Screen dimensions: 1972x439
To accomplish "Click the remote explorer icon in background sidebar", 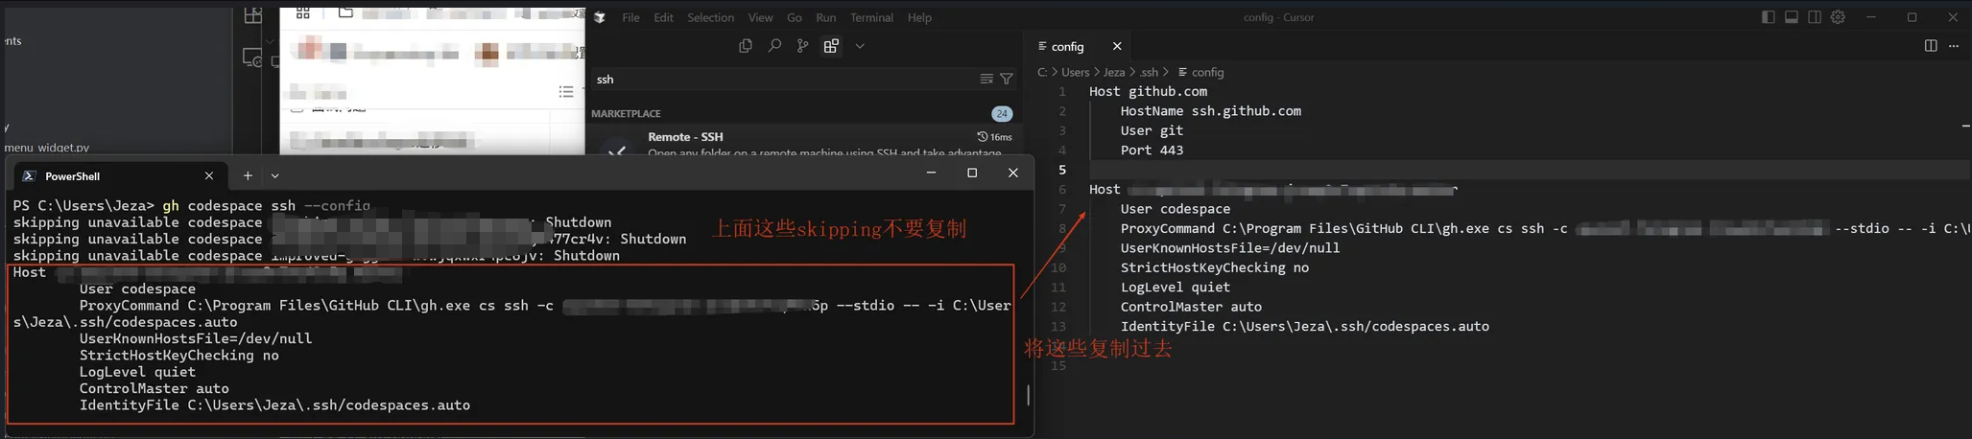I will coord(252,58).
